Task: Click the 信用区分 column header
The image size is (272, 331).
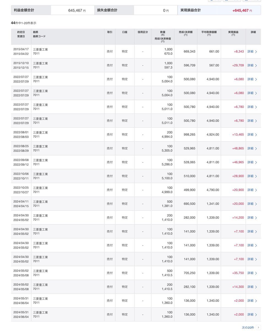Action: [x=143, y=32]
